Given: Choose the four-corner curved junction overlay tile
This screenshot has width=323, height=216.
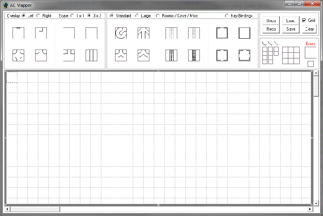Looking at the screenshot, I should (x=18, y=55).
